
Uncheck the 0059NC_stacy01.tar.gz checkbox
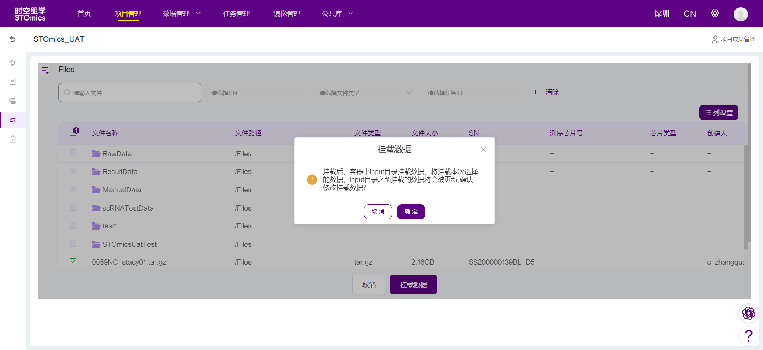point(73,262)
